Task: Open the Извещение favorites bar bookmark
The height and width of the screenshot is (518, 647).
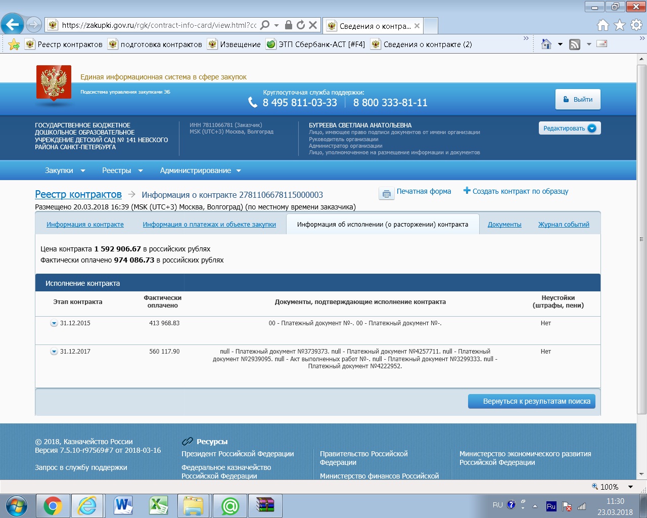Action: tap(234, 45)
